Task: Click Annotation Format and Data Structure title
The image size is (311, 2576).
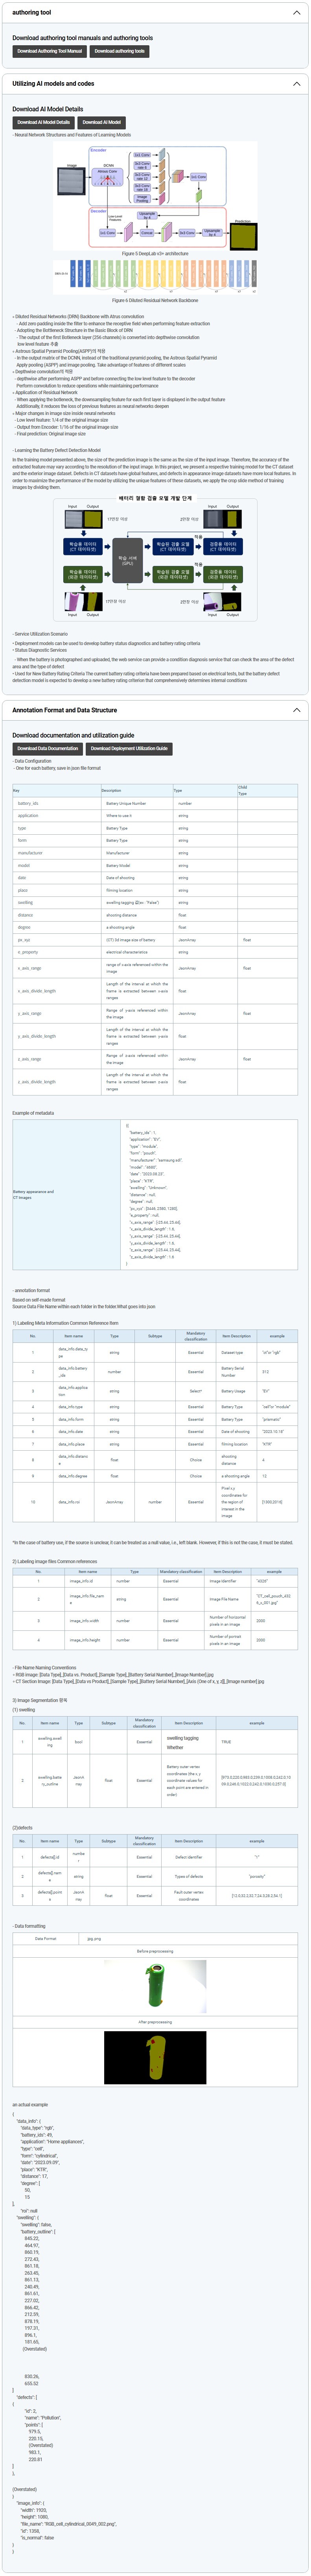Action: pos(64,710)
